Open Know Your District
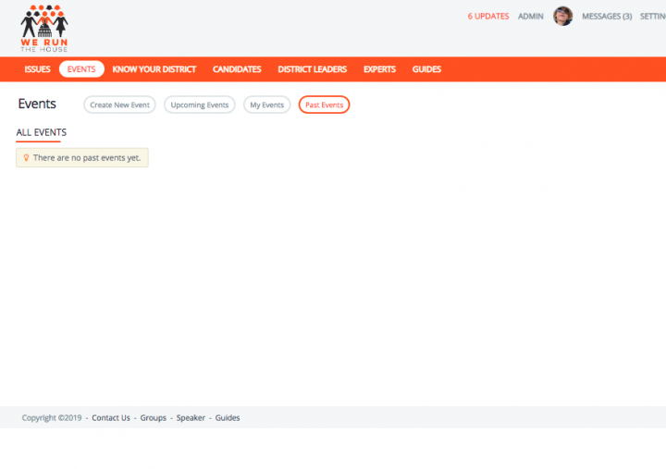Viewport: 666px width, 469px height. coord(154,69)
